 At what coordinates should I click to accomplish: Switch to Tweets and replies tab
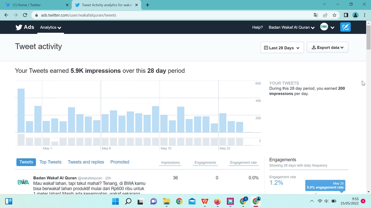coord(86,162)
